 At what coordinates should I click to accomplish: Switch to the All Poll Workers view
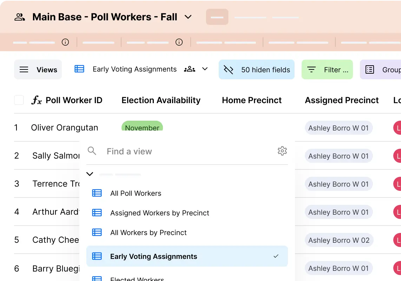pyautogui.click(x=136, y=193)
